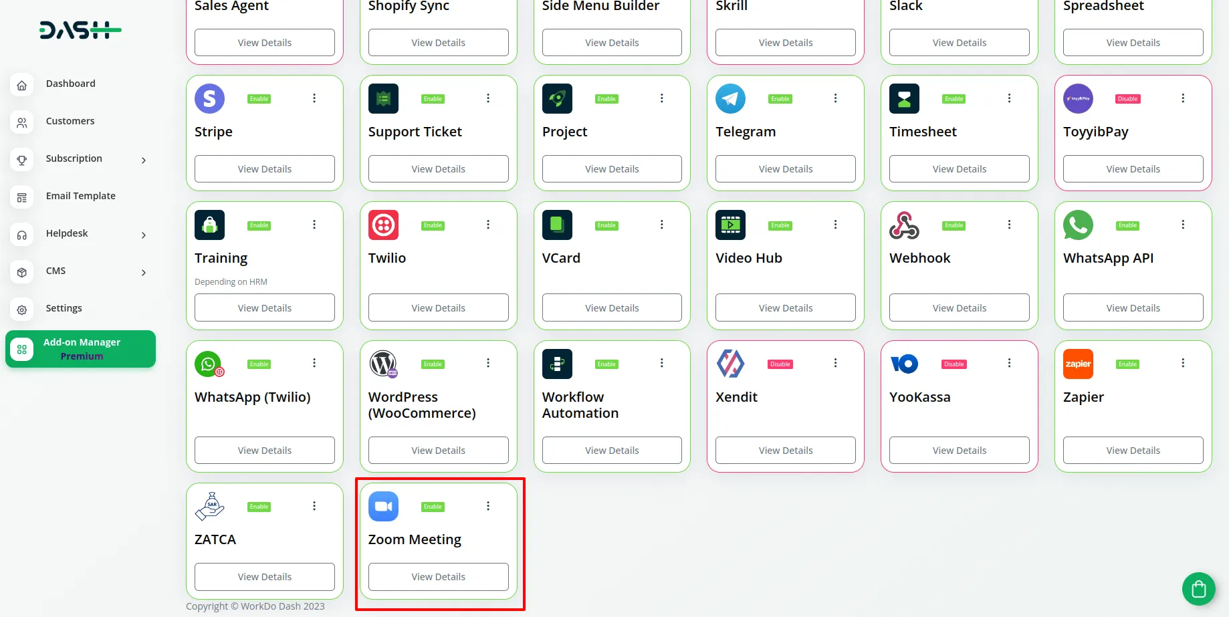Click the Settings gear icon in sidebar
Image resolution: width=1229 pixels, height=617 pixels.
pyautogui.click(x=22, y=310)
